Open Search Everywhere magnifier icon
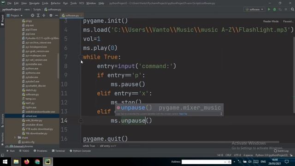The image size is (295, 166). coord(292,9)
